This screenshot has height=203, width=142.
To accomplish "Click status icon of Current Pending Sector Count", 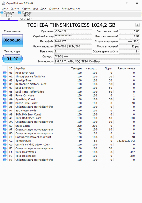I will point(5,144).
